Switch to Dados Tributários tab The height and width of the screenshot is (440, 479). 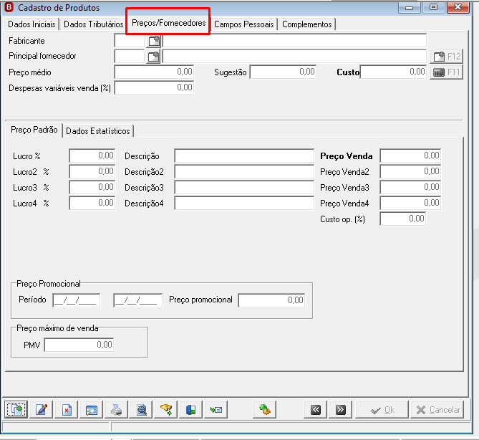pos(93,24)
